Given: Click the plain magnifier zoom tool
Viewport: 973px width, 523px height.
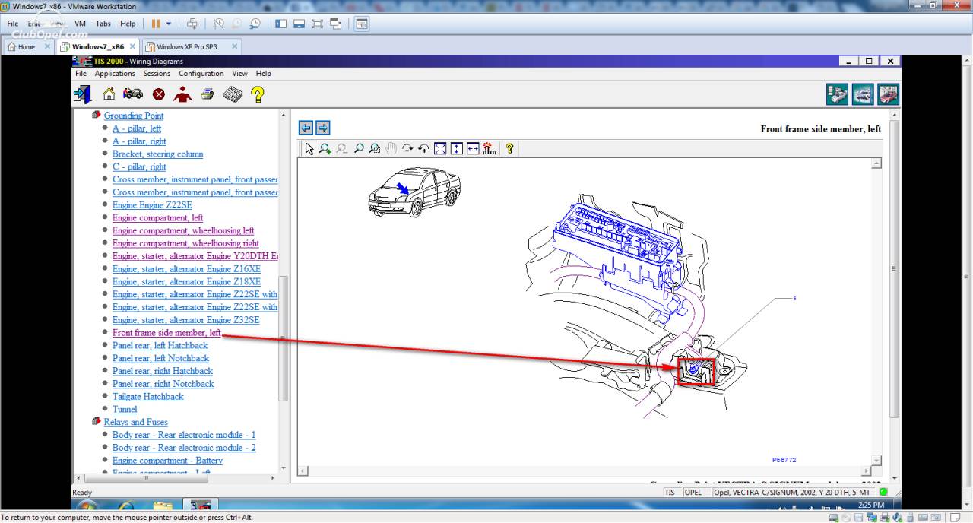Looking at the screenshot, I should 359,149.
